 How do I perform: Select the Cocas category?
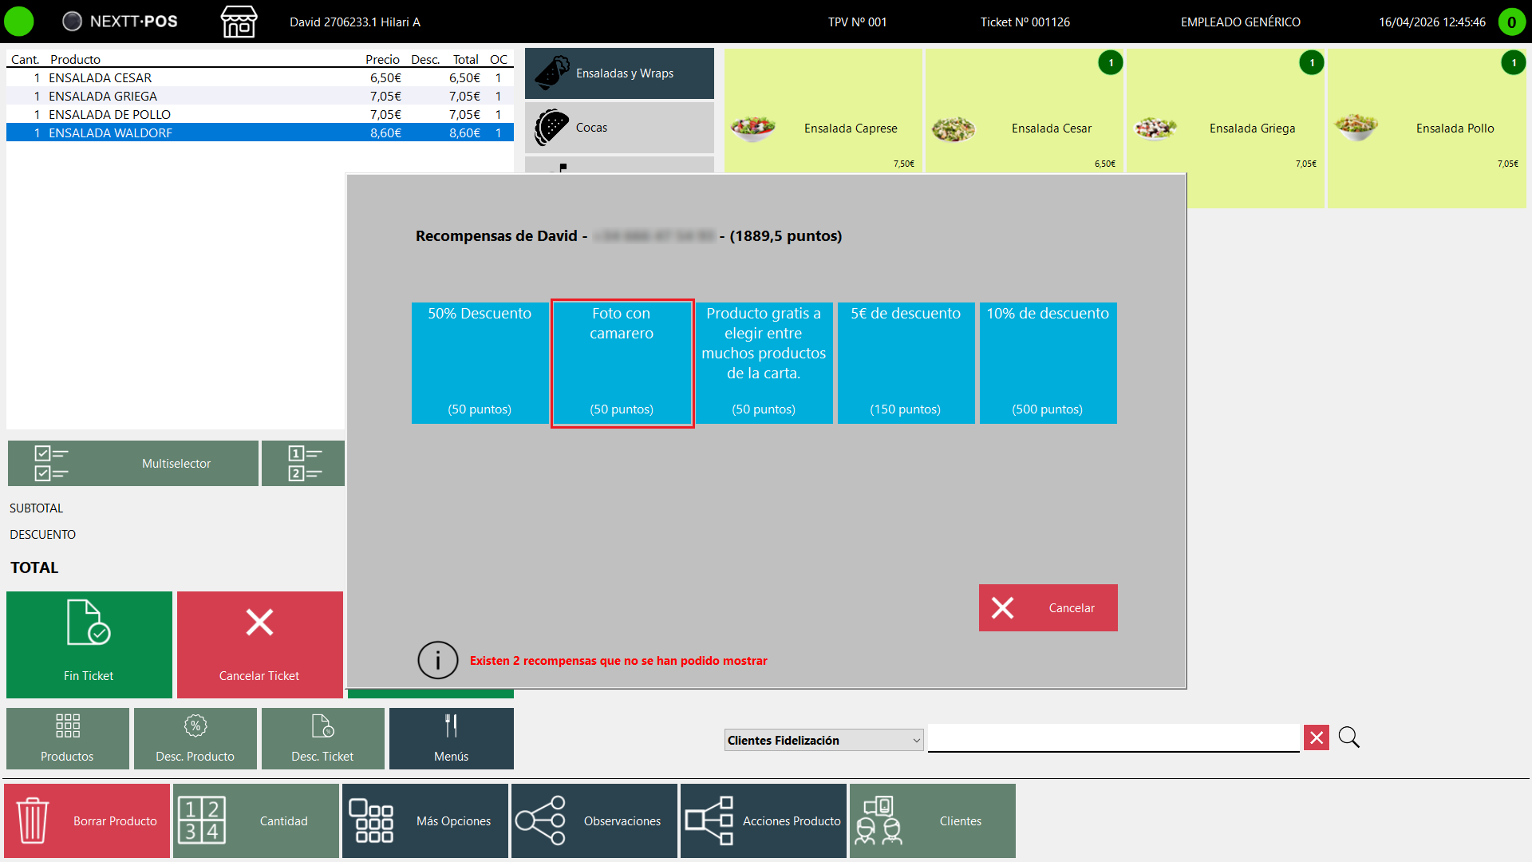click(x=619, y=128)
